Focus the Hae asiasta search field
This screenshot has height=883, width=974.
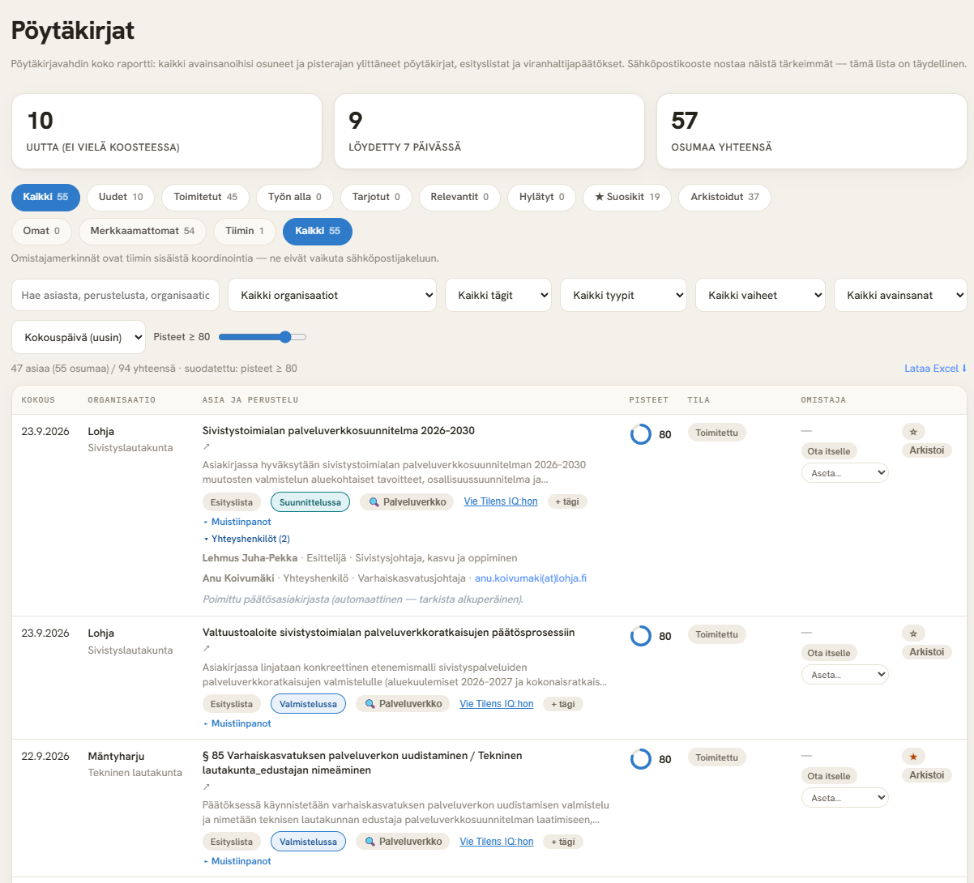pos(115,295)
